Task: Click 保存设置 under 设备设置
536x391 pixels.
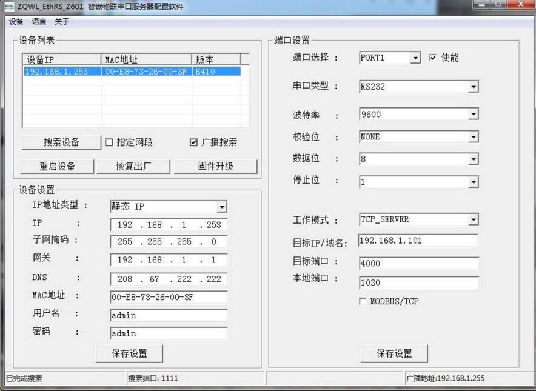Action: (x=129, y=353)
